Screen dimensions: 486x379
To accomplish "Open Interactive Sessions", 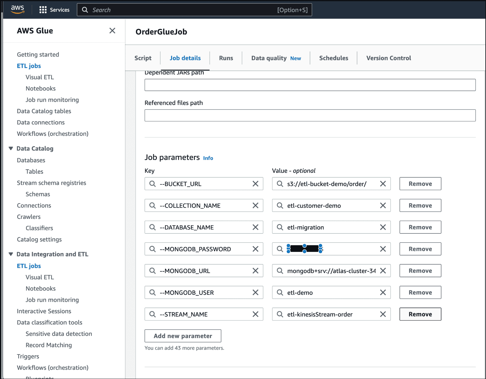I will pos(44,311).
